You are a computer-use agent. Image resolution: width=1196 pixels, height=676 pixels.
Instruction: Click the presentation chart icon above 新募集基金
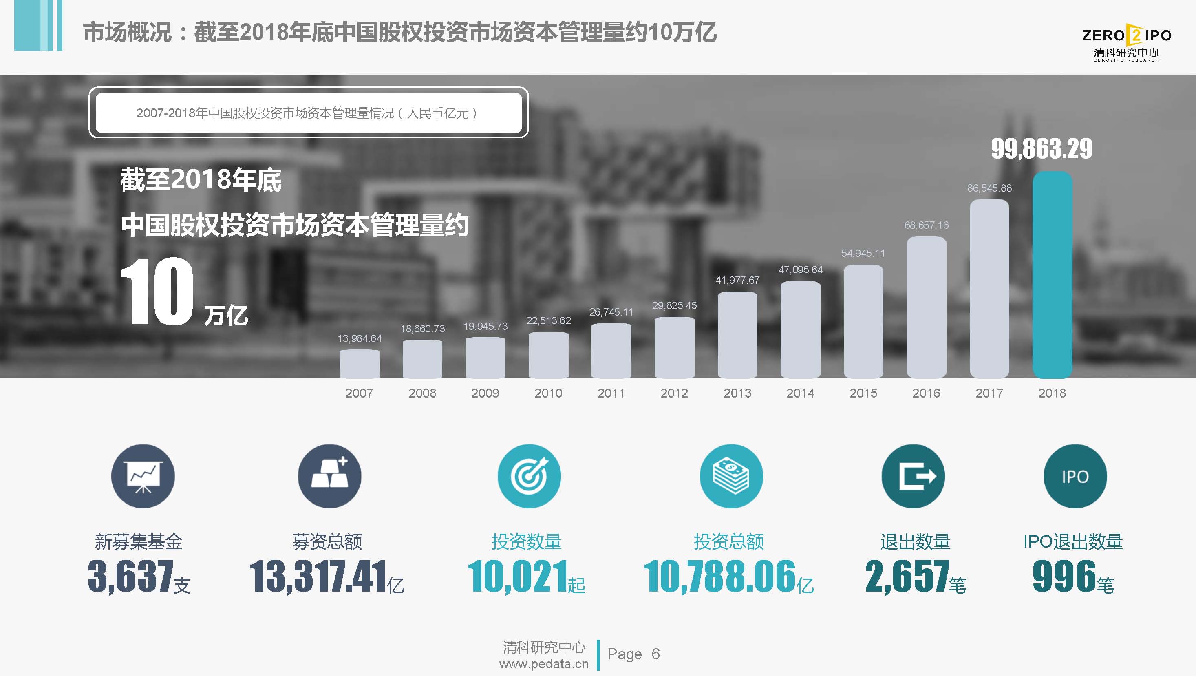coord(143,476)
